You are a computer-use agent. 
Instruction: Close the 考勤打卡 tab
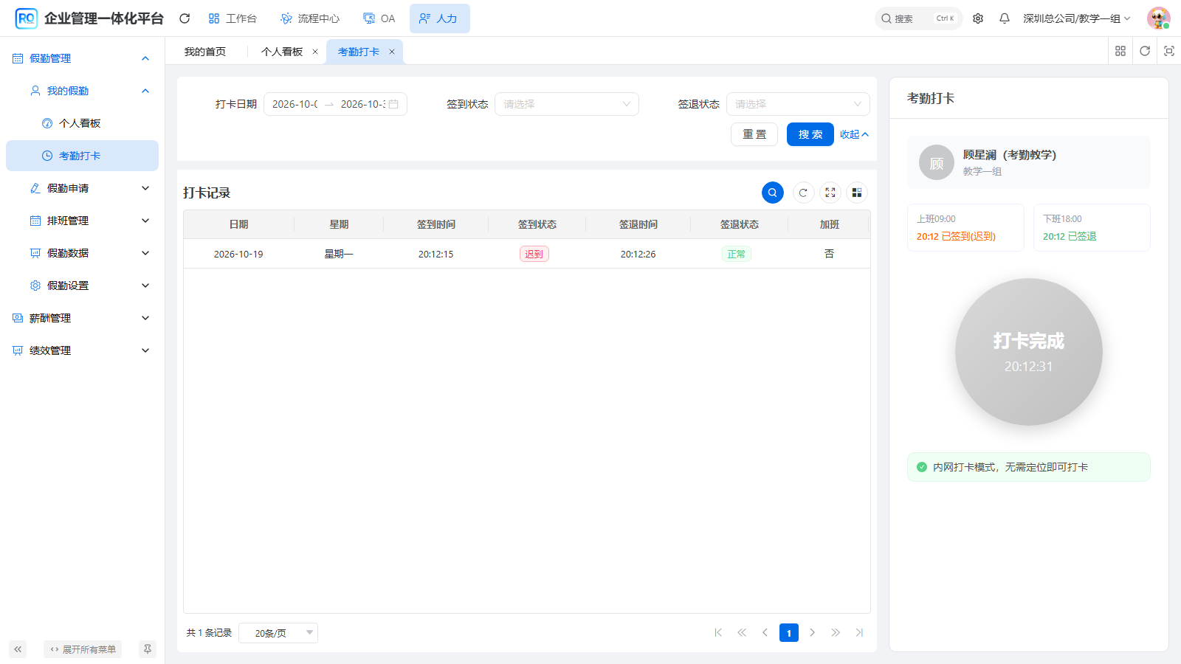[392, 52]
